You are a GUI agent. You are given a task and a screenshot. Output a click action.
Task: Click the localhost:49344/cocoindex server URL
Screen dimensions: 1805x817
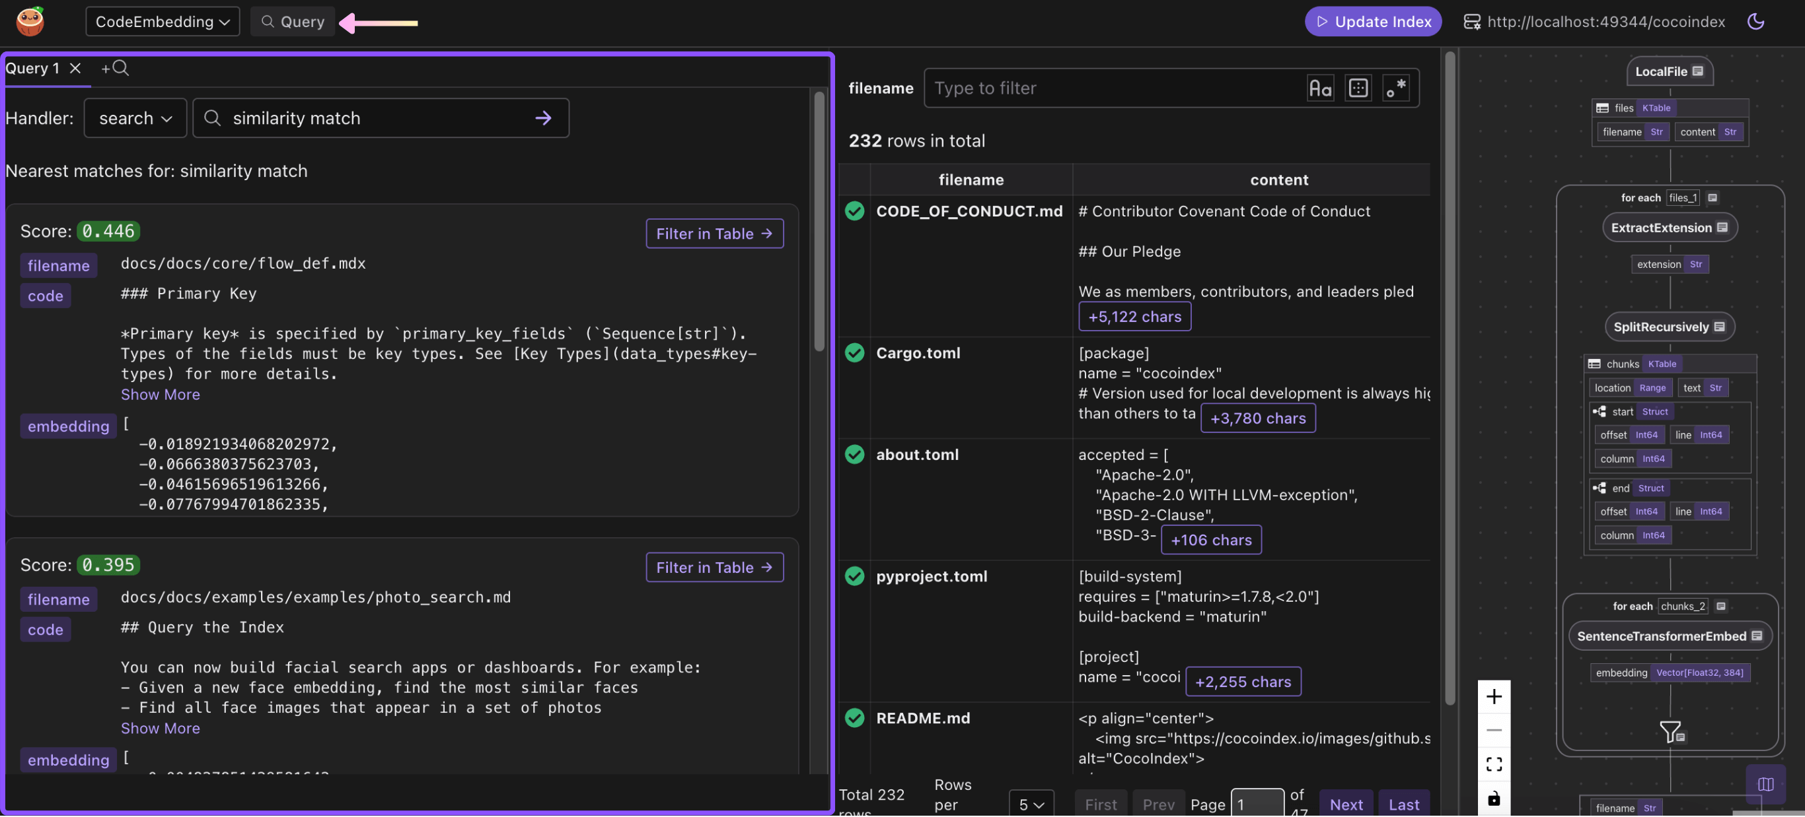pos(1606,22)
